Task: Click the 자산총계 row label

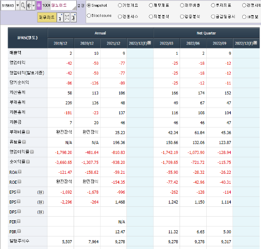Action: 17,92
